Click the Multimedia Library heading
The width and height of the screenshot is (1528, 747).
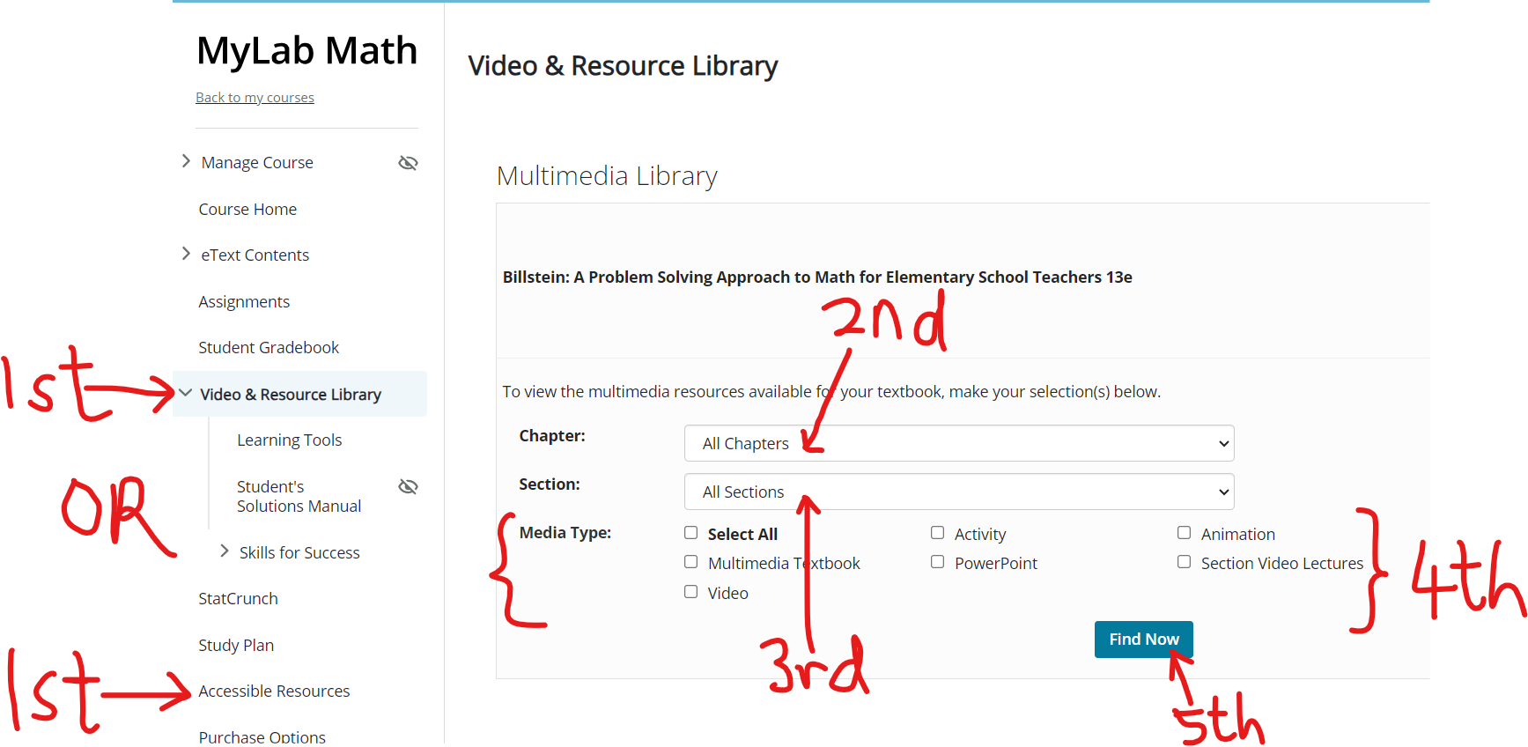point(607,176)
